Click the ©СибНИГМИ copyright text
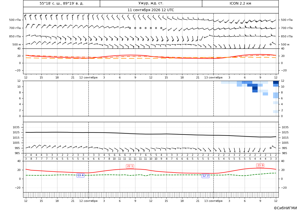The width and height of the screenshot is (297, 210). 285,208
